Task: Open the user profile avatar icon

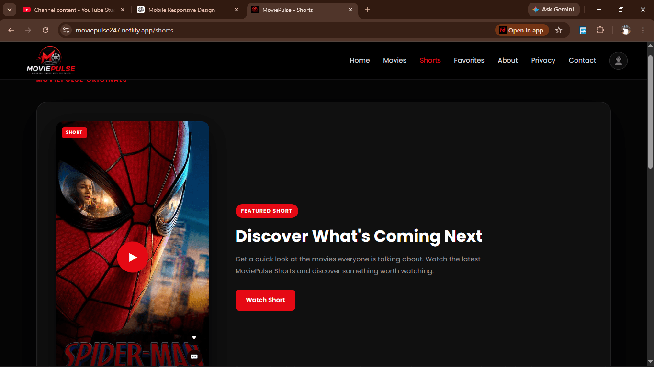Action: pos(619,61)
